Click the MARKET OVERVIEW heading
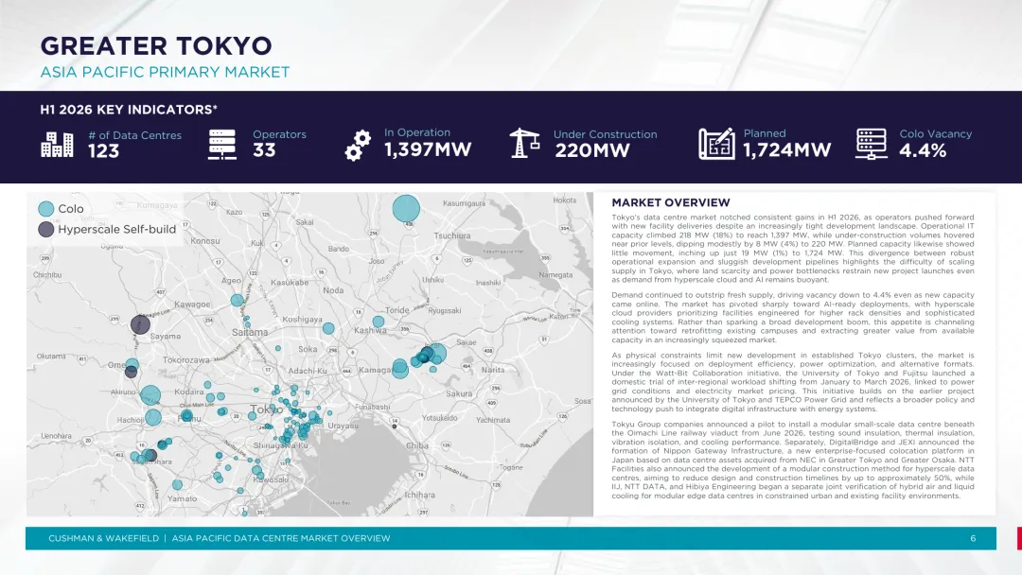 [x=671, y=202]
